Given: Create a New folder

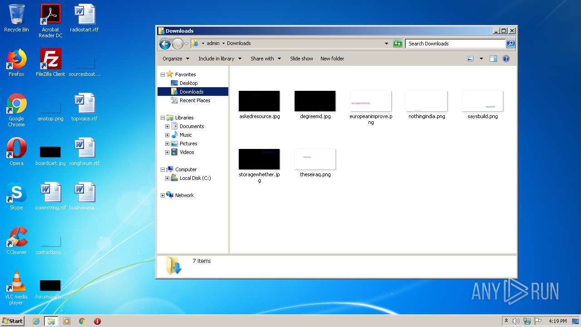Looking at the screenshot, I should [x=332, y=59].
